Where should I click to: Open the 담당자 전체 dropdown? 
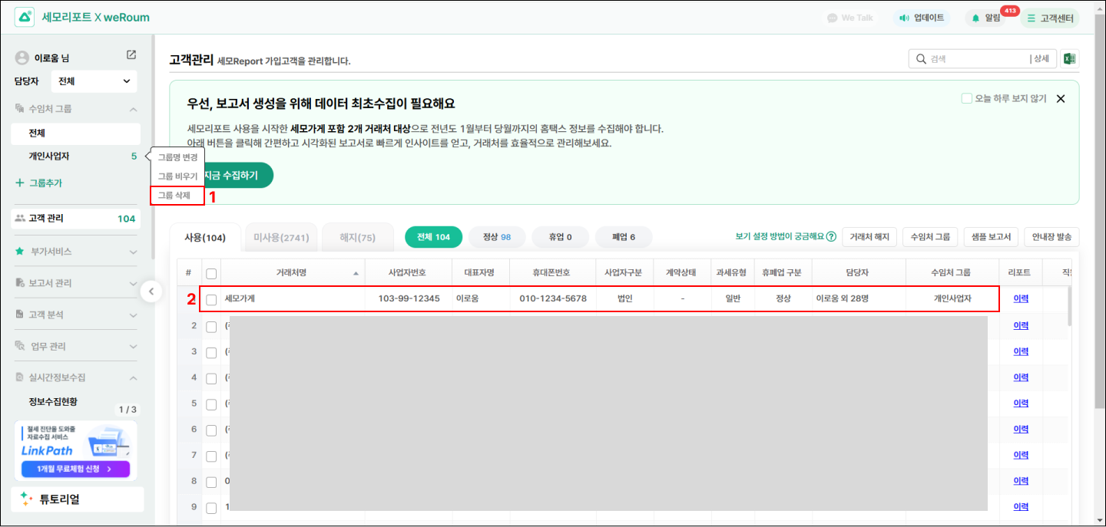(94, 81)
